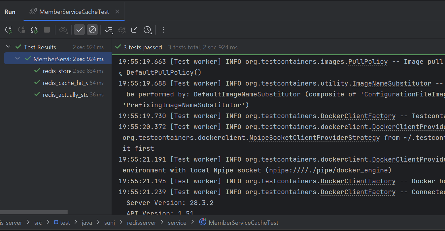This screenshot has height=231, width=445.
Task: Toggle Show Passed checkmark filter
Action: tap(79, 30)
